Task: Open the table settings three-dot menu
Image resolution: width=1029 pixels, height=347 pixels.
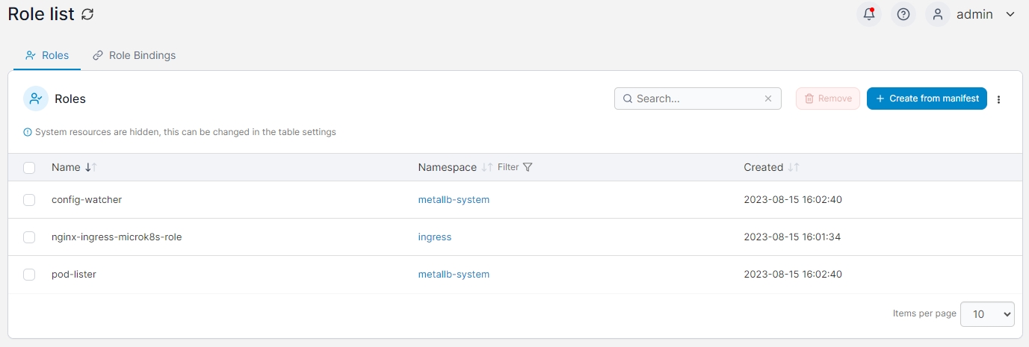Action: [x=999, y=99]
